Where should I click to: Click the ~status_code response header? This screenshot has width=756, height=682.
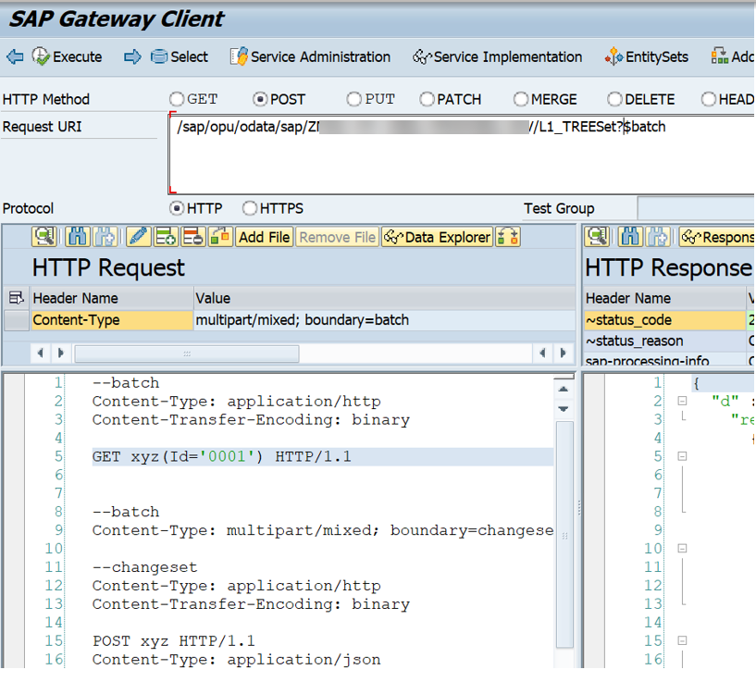pyautogui.click(x=665, y=320)
